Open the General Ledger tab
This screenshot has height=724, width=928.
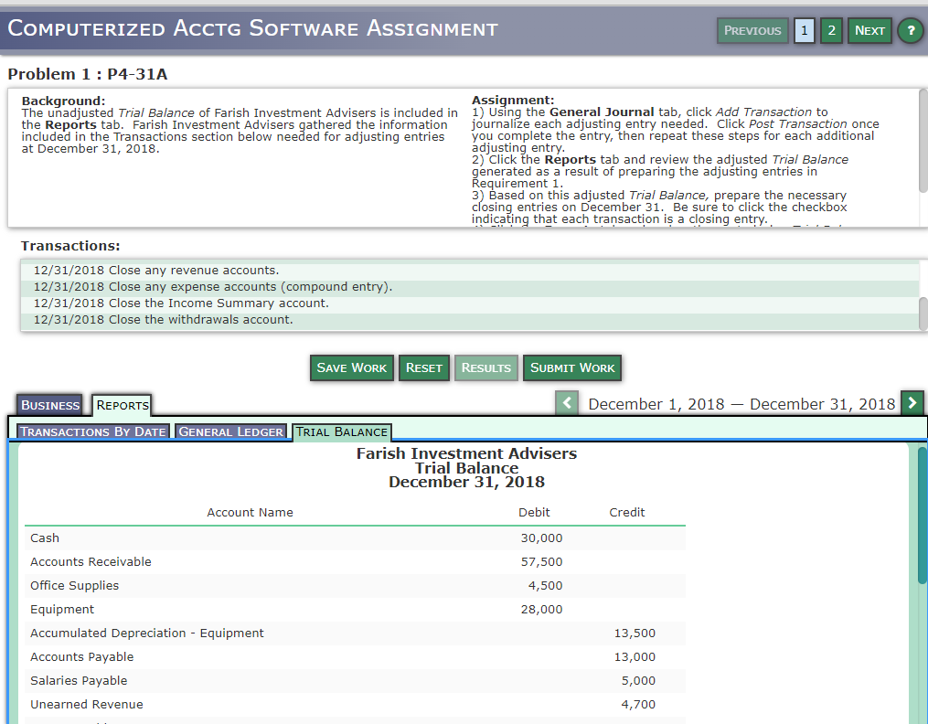(x=230, y=431)
